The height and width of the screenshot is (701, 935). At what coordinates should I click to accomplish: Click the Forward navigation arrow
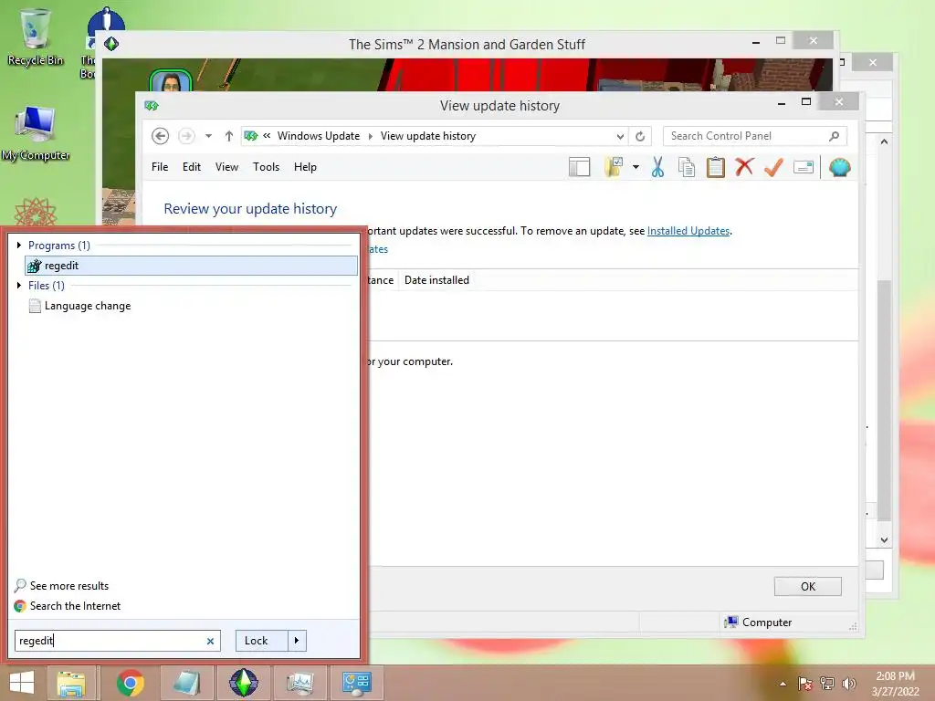tap(186, 136)
